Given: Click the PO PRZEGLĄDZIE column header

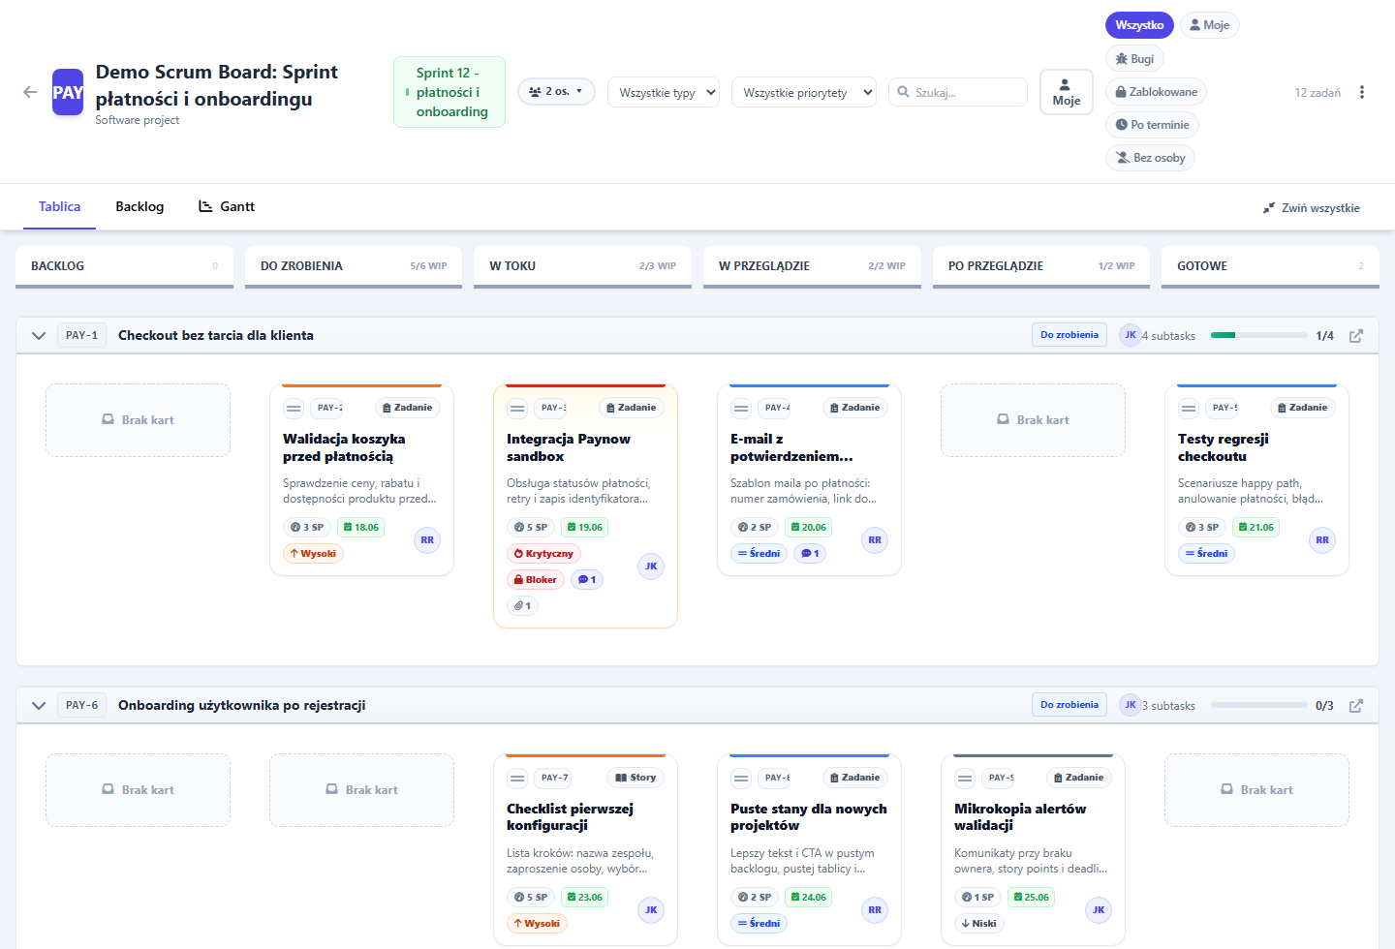Looking at the screenshot, I should (1041, 266).
